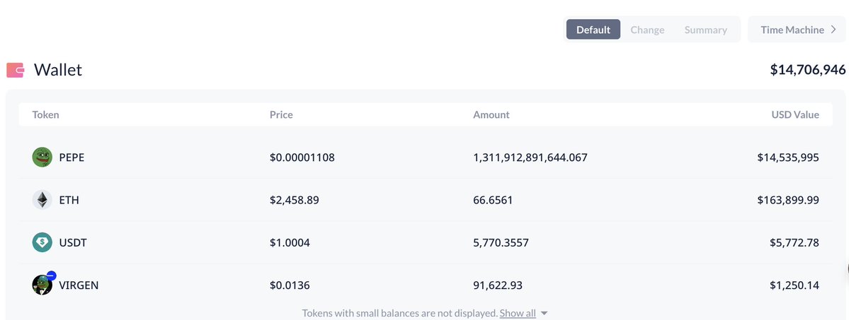Click USDT price $1.0004

pyautogui.click(x=290, y=243)
